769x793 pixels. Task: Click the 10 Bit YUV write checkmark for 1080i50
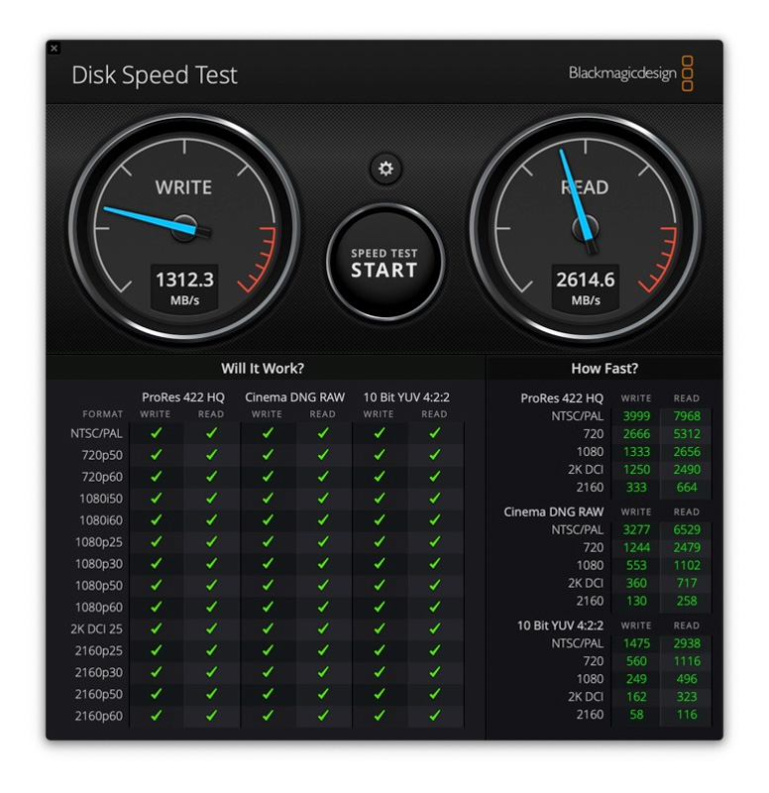[379, 498]
